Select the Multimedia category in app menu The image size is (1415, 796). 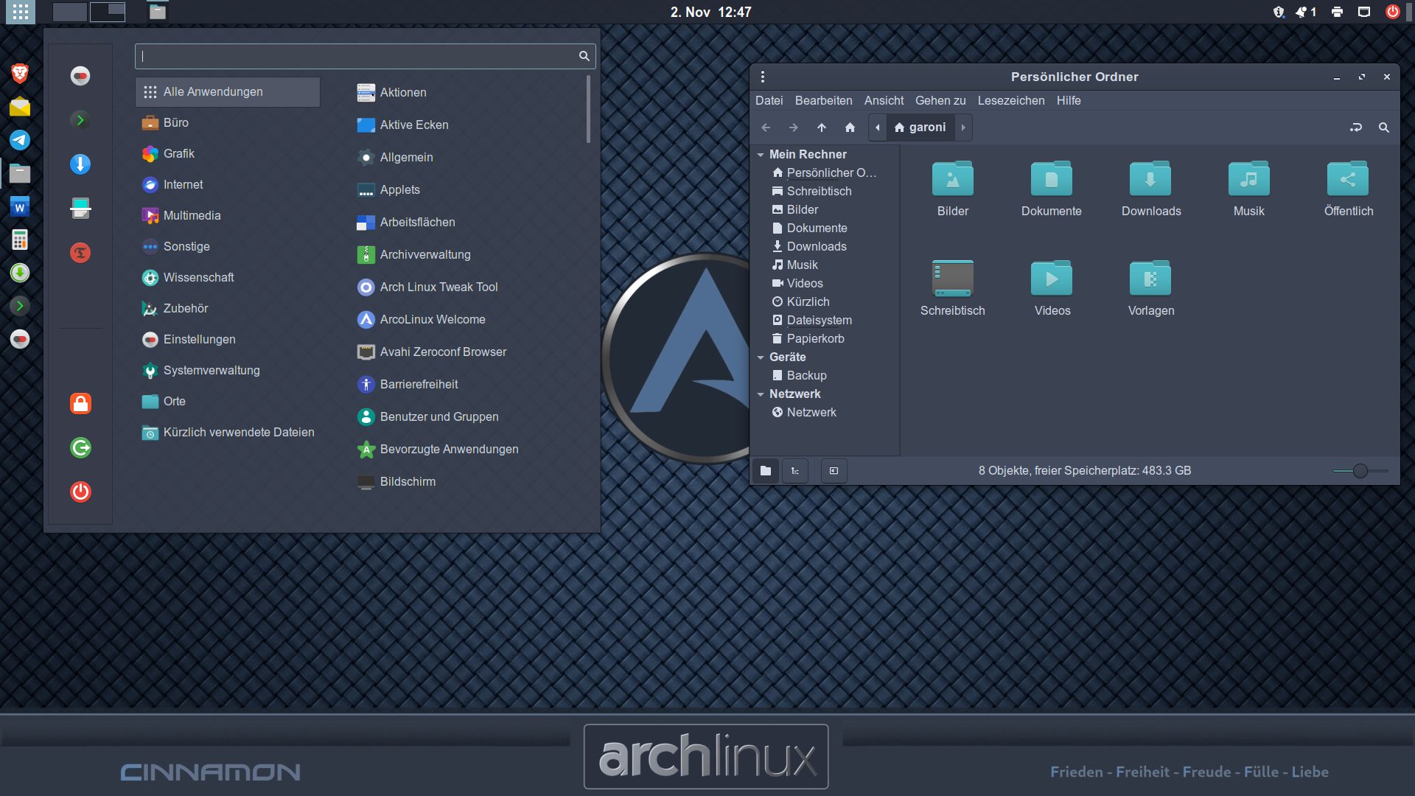[192, 215]
